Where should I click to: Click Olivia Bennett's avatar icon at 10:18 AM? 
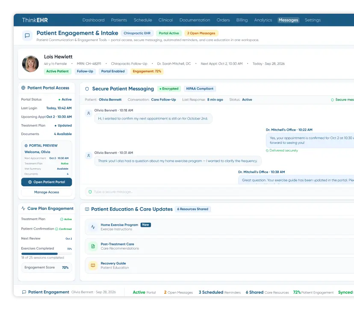pyautogui.click(x=88, y=113)
